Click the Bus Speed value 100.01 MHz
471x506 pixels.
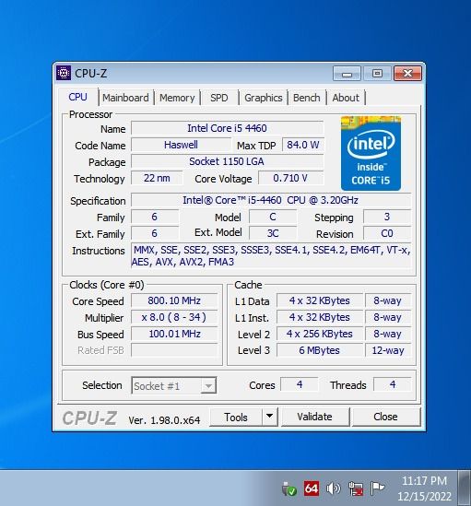(174, 334)
